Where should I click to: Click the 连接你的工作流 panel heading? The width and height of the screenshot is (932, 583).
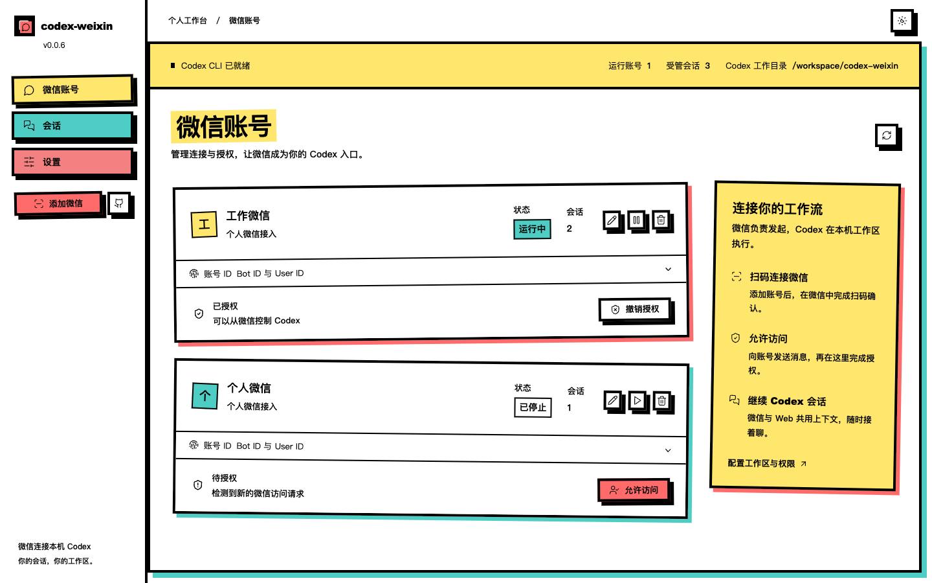coord(777,209)
